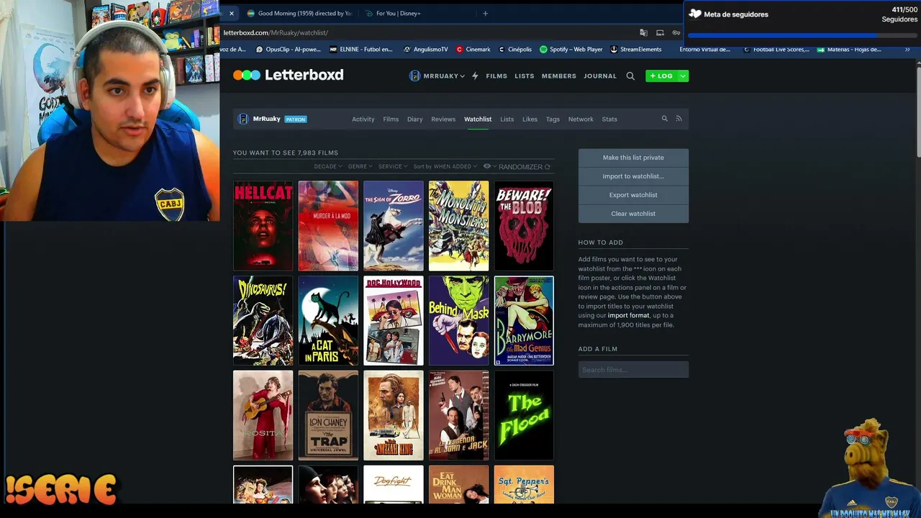The image size is (921, 518).
Task: Click the MrRuaky avatar in profile bar
Action: tap(243, 119)
